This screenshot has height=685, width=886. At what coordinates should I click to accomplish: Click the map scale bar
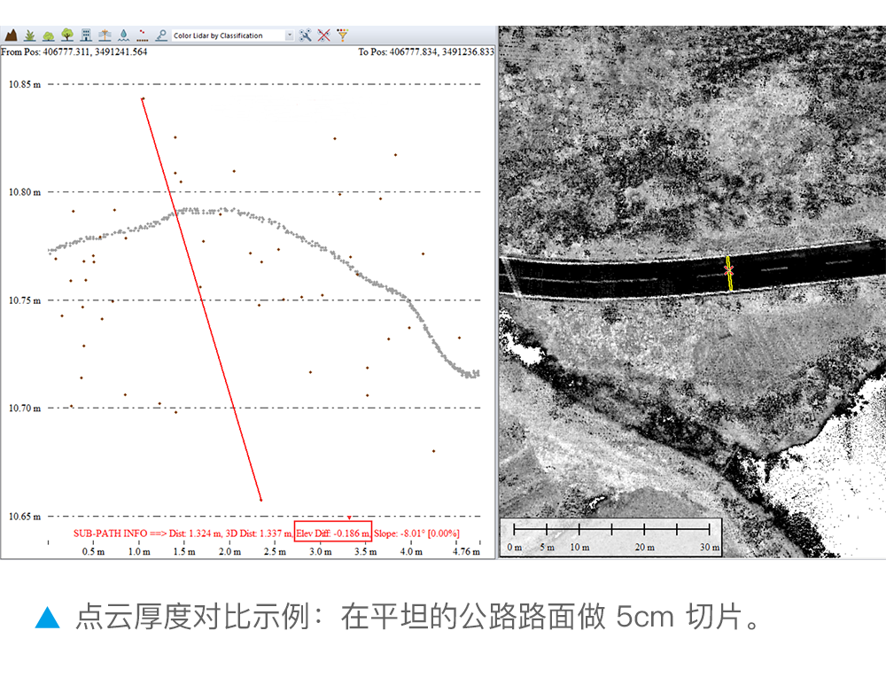click(x=611, y=536)
